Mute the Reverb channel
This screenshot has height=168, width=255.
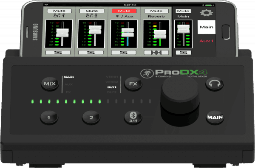pos(156,11)
